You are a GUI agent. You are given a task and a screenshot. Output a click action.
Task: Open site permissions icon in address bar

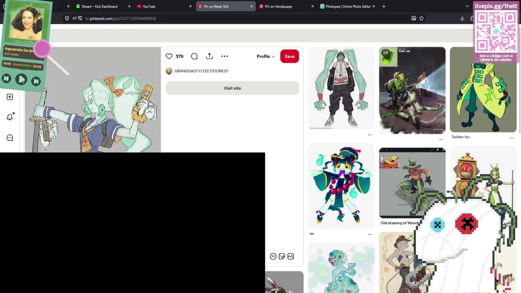(x=75, y=18)
